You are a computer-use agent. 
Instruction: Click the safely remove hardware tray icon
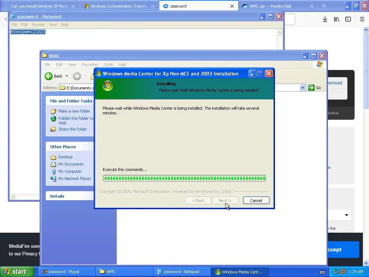click(x=335, y=272)
